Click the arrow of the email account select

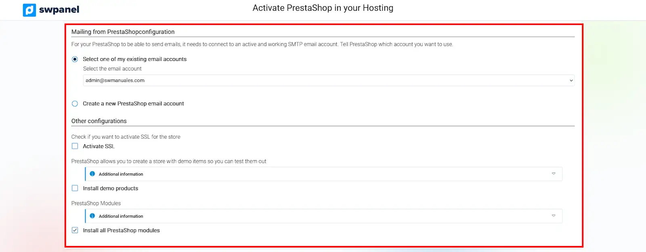pos(571,81)
